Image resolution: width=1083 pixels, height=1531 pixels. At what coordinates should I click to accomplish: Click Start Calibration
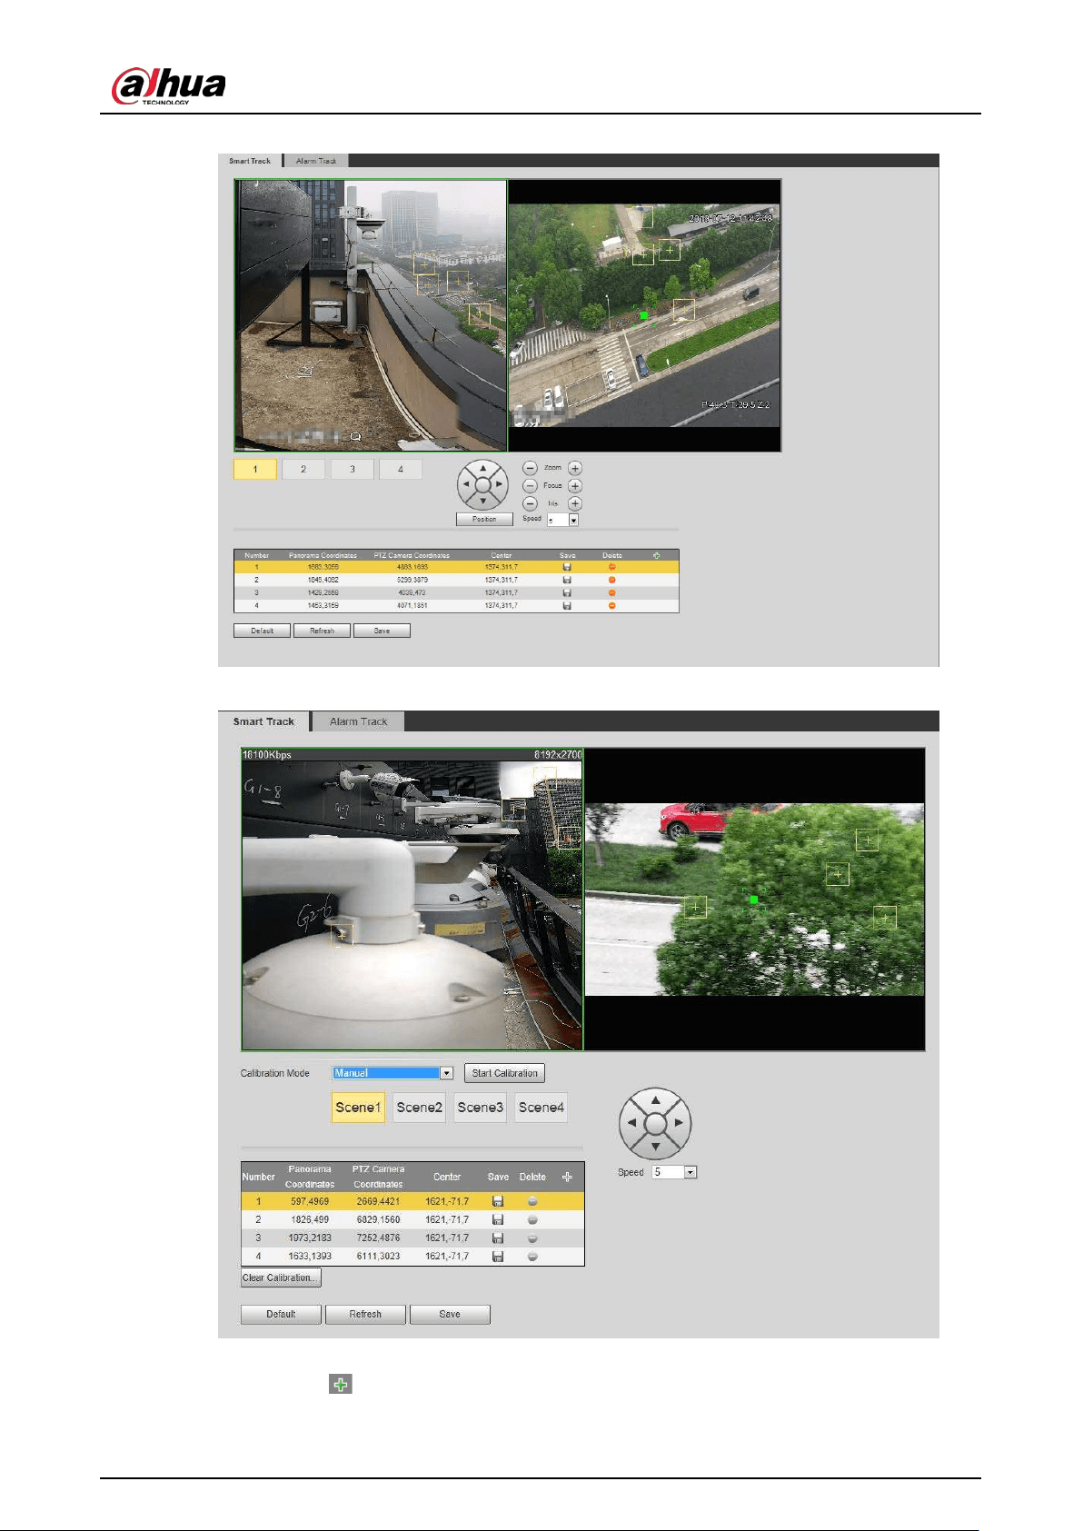[504, 1073]
